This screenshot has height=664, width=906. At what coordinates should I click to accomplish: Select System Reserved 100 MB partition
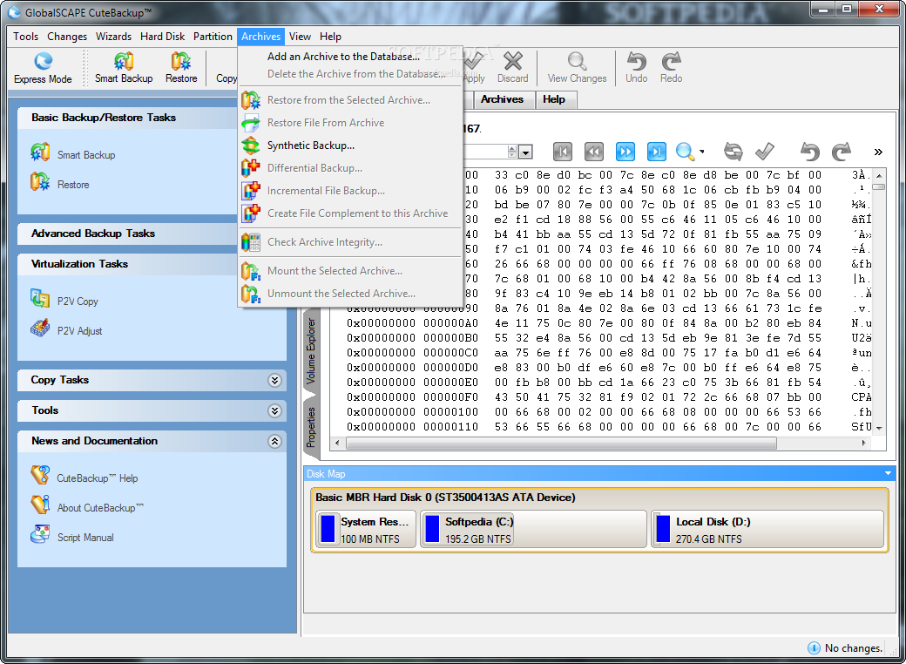pos(365,529)
